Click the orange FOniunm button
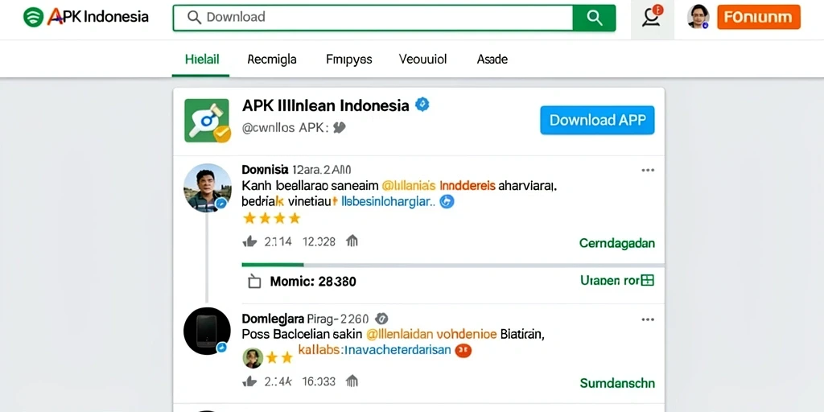Image resolution: width=824 pixels, height=412 pixels. point(759,17)
